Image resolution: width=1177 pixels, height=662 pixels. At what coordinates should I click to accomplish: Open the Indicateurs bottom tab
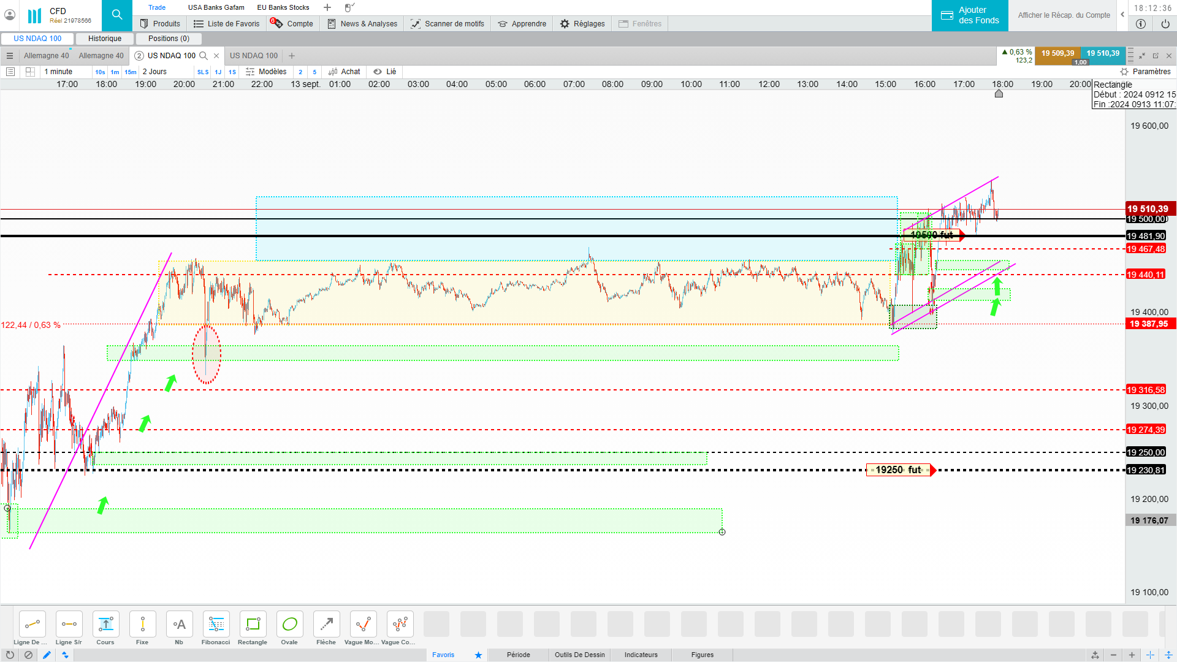[641, 655]
